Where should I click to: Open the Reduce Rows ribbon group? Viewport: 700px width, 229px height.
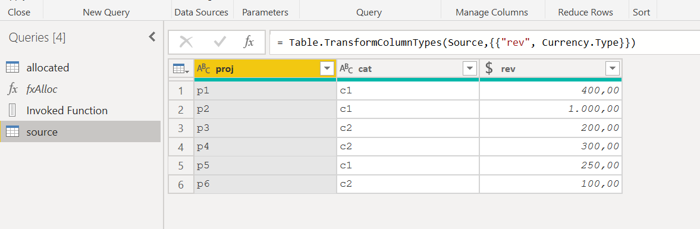[585, 12]
